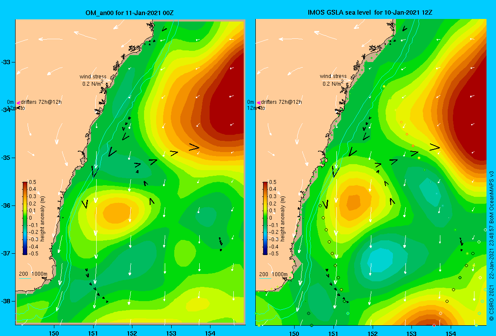Click 'wind stress' label in OM_an00 map
This screenshot has height=336, width=496.
coord(93,76)
